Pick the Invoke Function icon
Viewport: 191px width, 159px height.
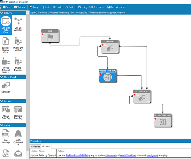(x=18, y=64)
